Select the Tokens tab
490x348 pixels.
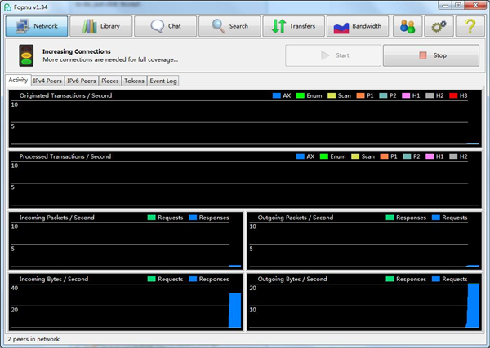click(x=134, y=81)
